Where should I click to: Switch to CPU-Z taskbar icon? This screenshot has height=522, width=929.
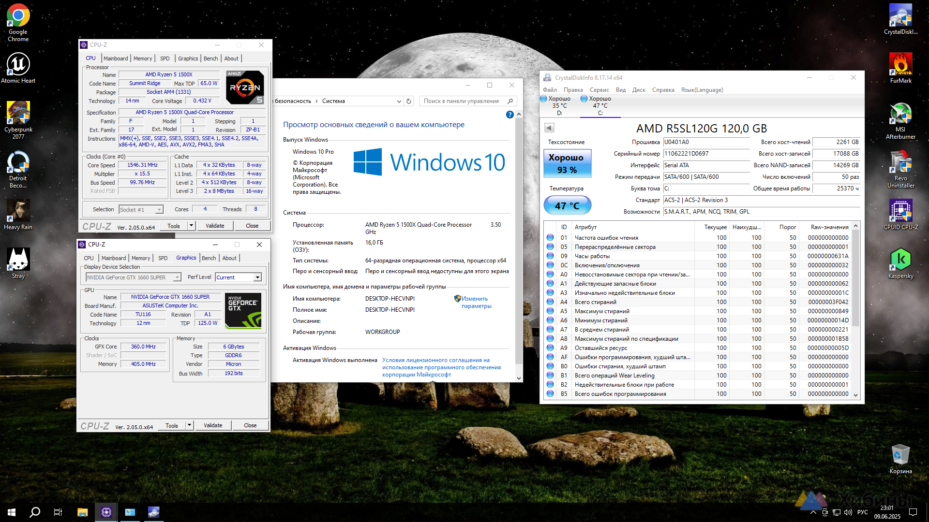(106, 512)
